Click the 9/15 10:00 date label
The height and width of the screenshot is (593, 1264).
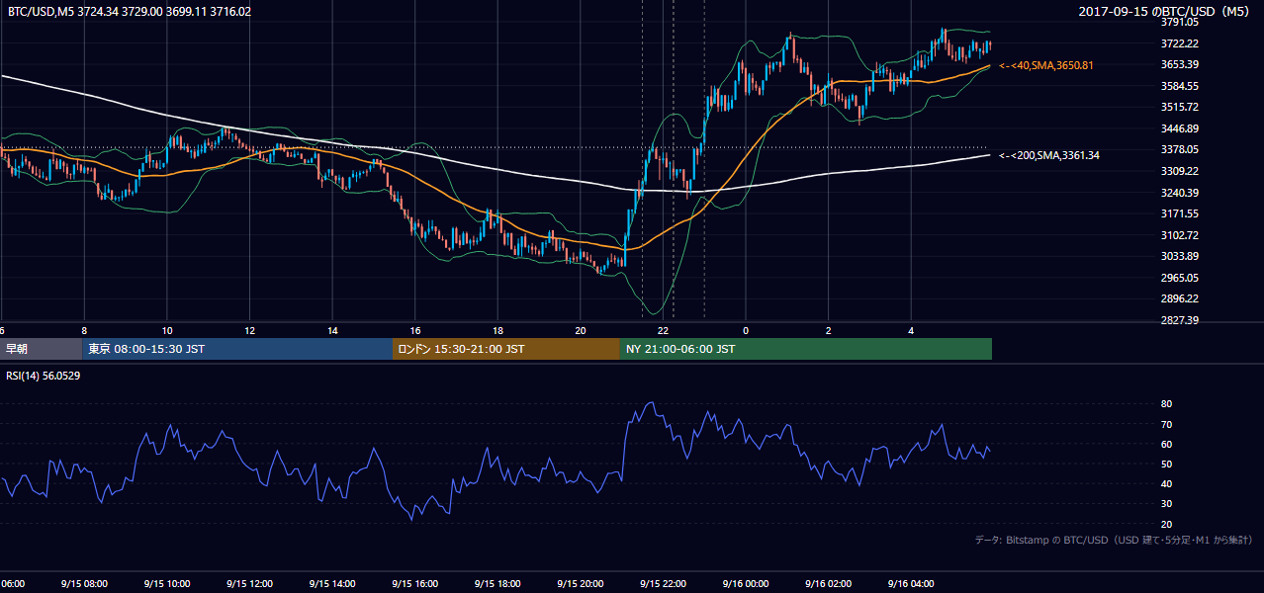point(166,584)
